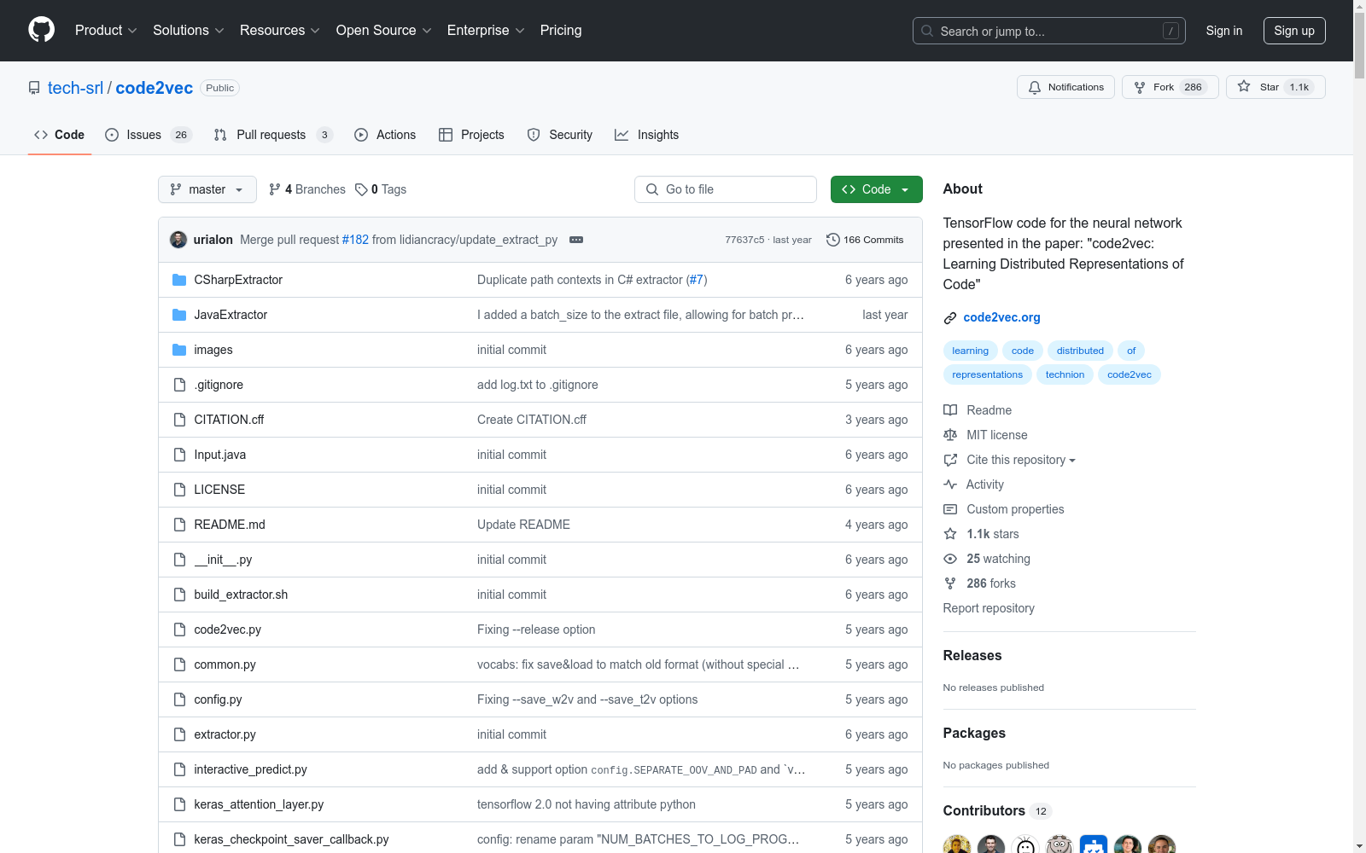Open the Pull requests tab
The image size is (1366, 853).
pyautogui.click(x=273, y=135)
